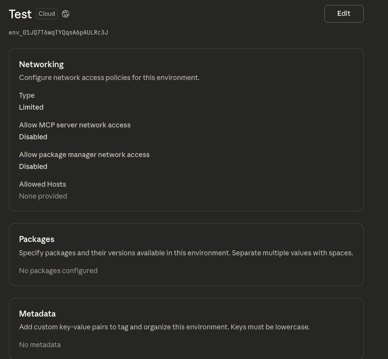Image resolution: width=388 pixels, height=359 pixels.
Task: Click the Packages description about versions
Action: click(x=186, y=253)
